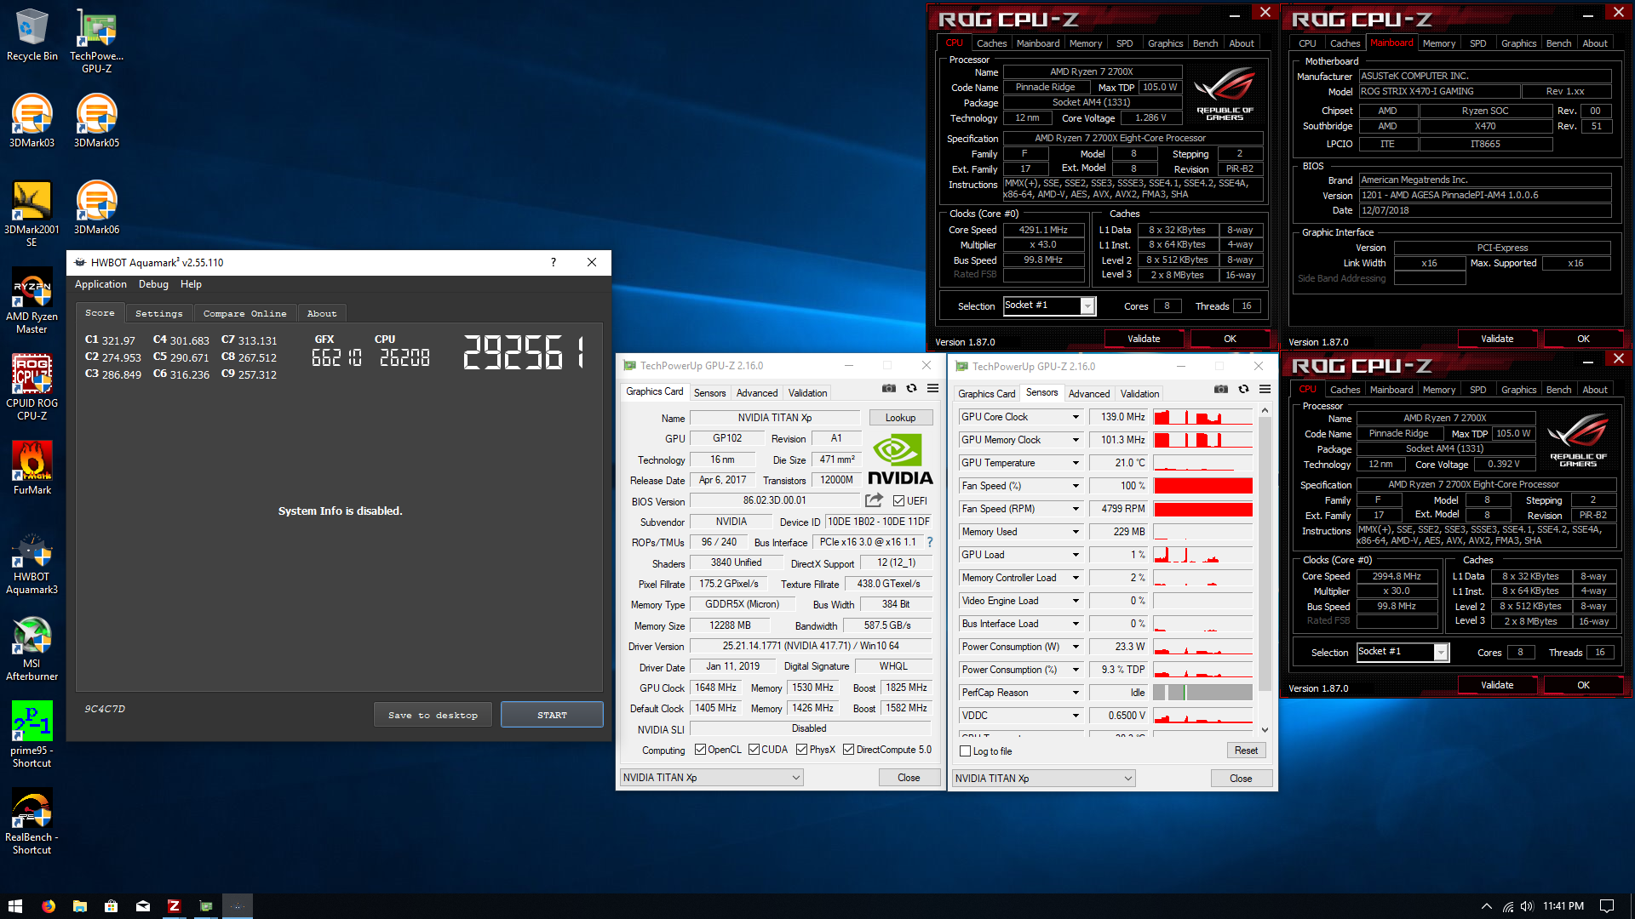The image size is (1635, 919).
Task: Click BIOS share/export icon in GPU-Z
Action: [874, 500]
